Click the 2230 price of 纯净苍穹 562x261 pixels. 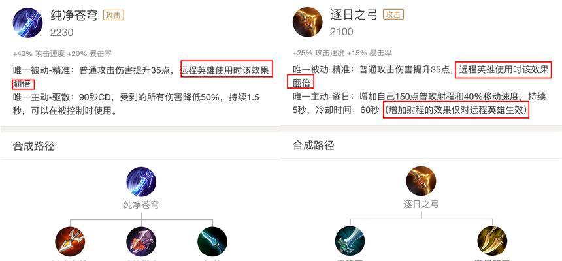[61, 33]
